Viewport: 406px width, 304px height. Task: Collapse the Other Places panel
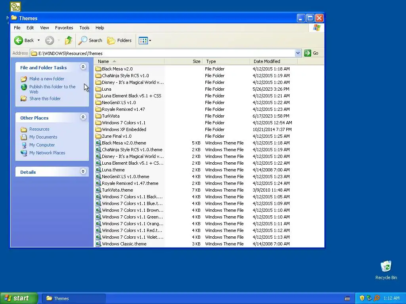coord(83,117)
